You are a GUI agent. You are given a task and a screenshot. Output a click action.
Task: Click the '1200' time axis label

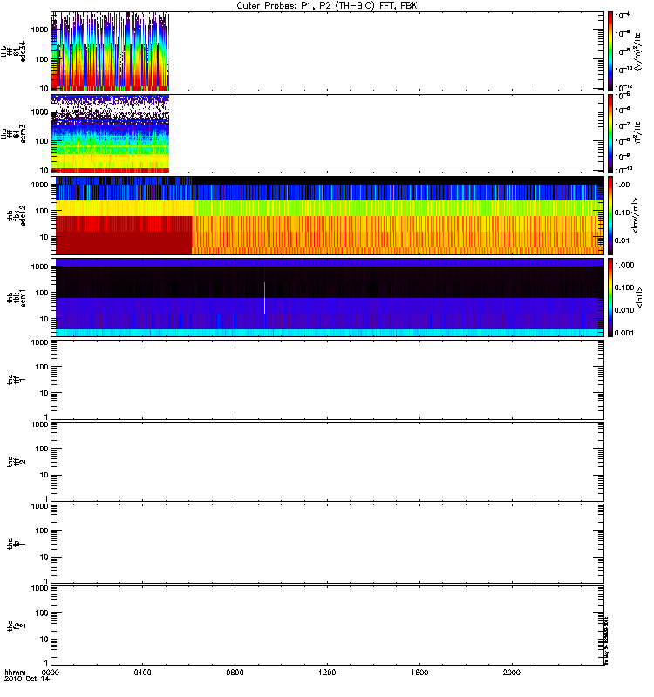(x=328, y=673)
